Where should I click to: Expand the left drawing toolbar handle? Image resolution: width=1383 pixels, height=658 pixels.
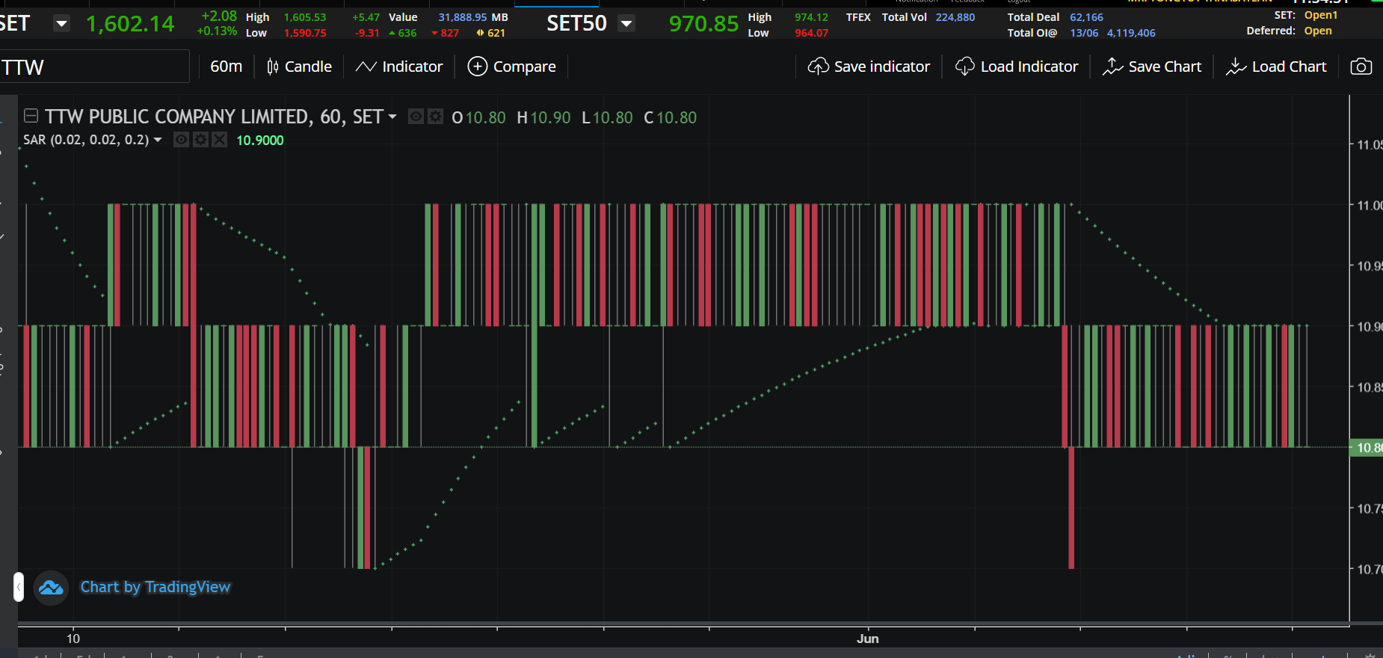click(x=19, y=587)
